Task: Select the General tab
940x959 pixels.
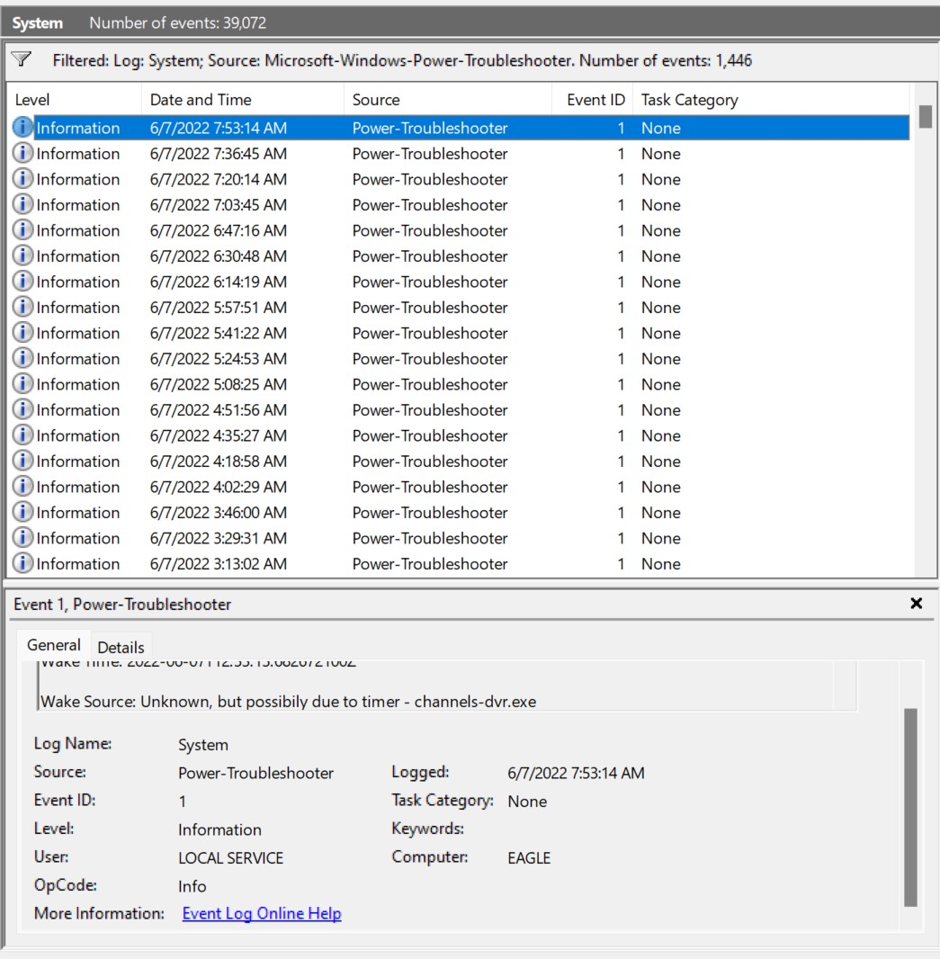Action: [x=54, y=645]
